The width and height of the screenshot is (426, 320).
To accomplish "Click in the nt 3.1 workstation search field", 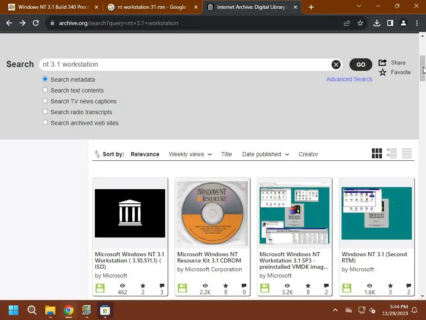I will click(x=185, y=65).
